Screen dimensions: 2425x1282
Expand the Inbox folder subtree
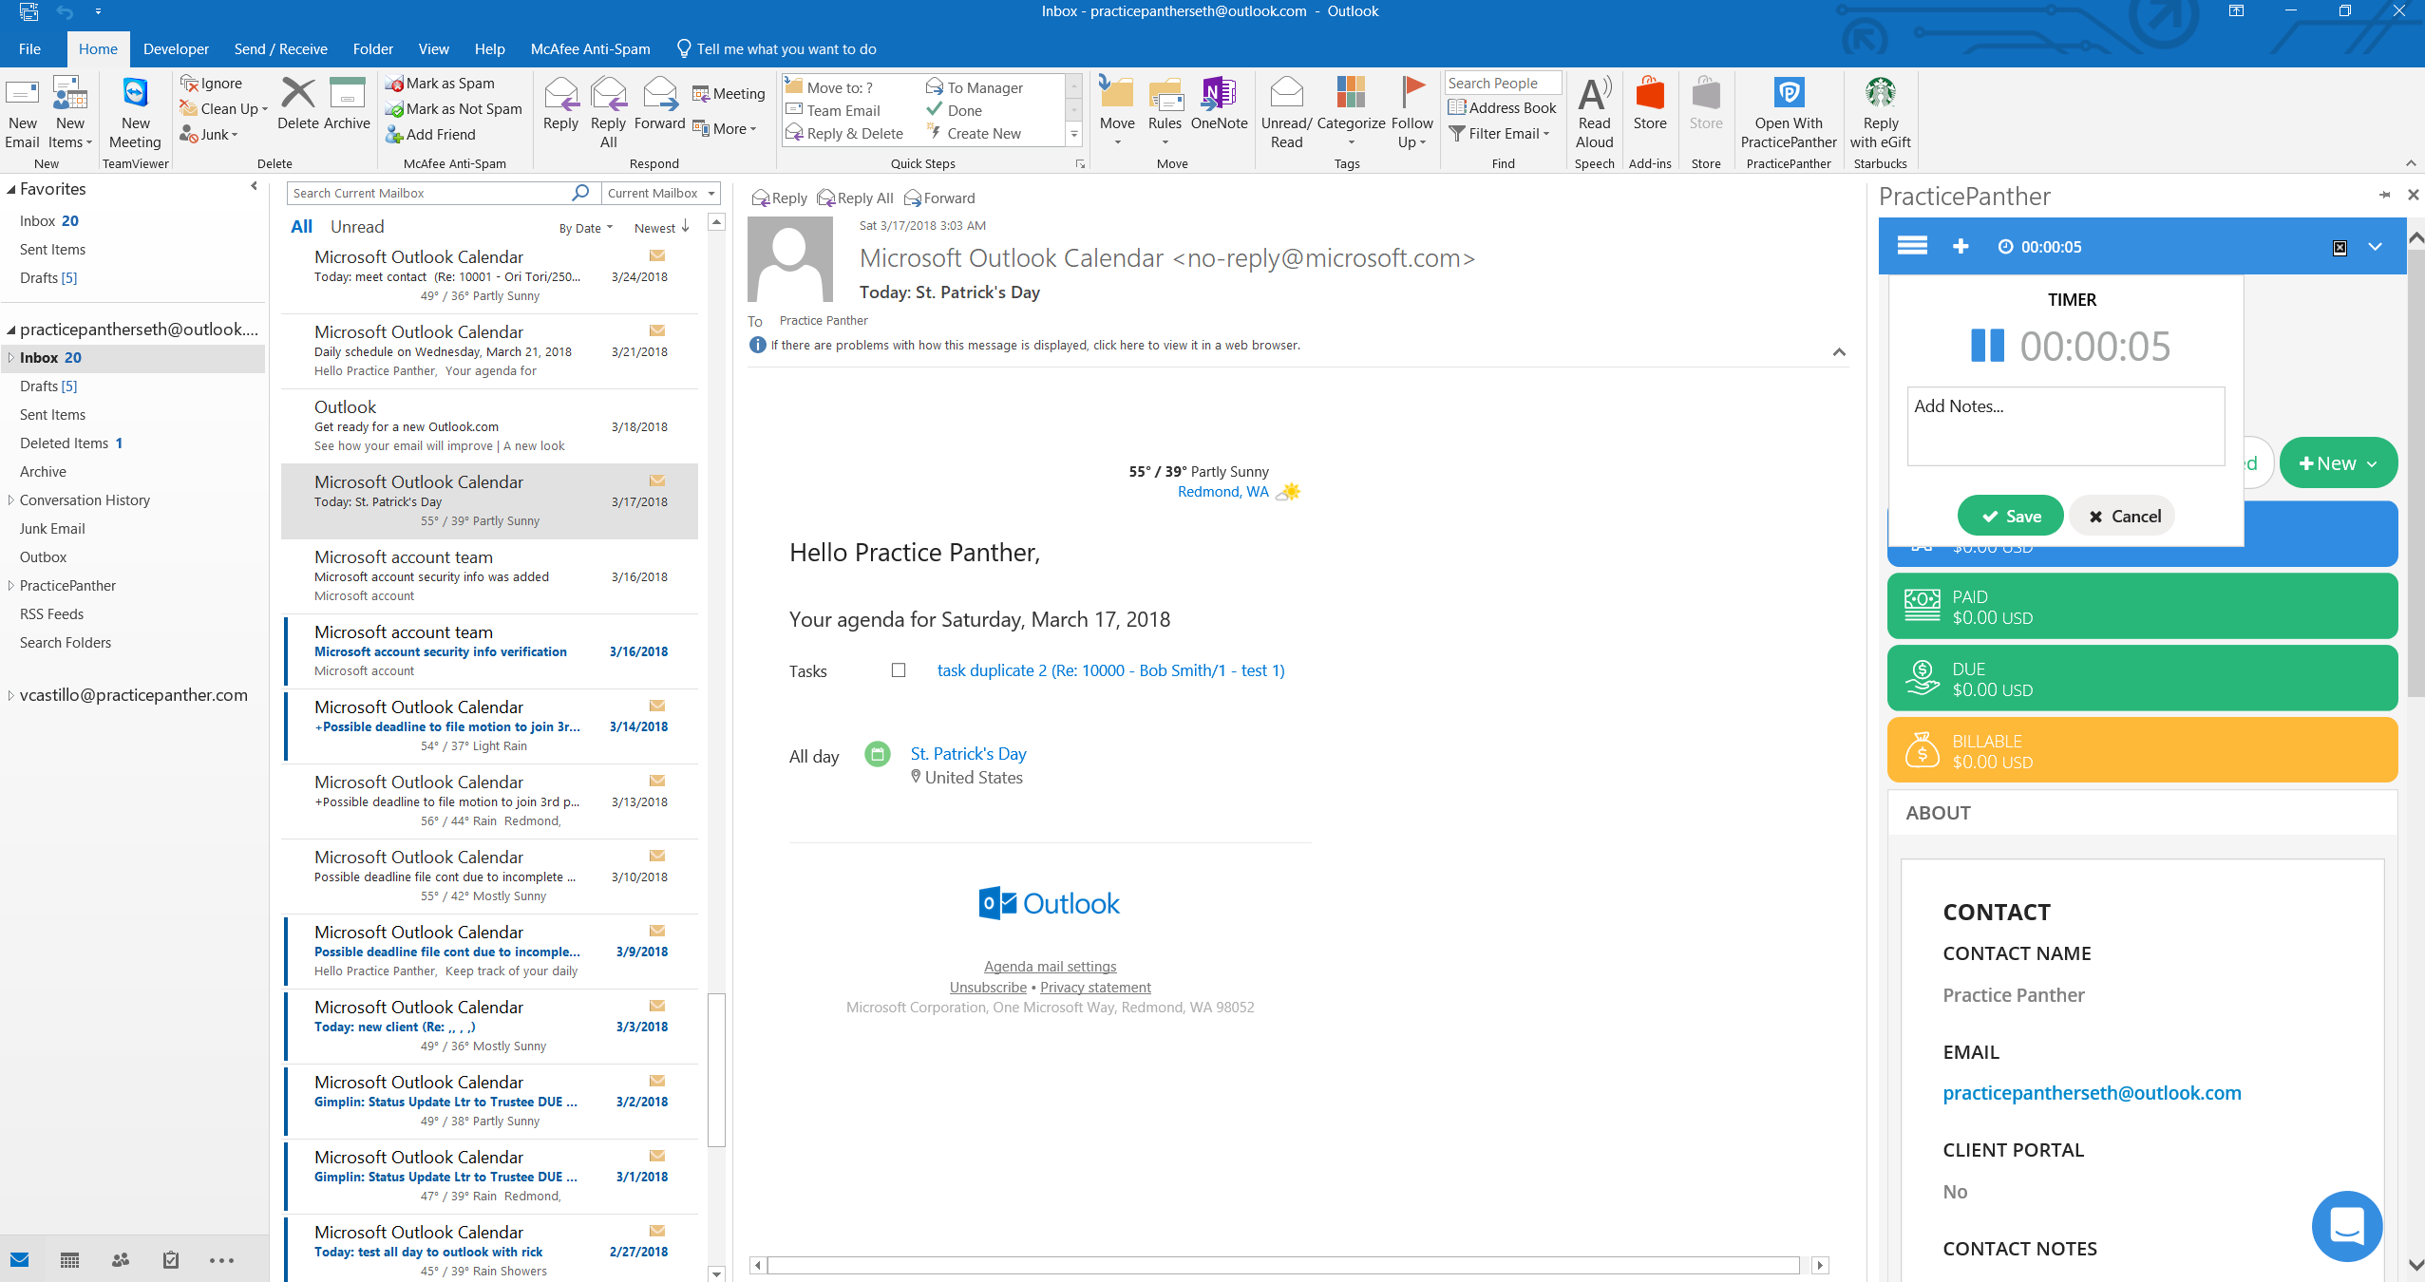pyautogui.click(x=10, y=358)
